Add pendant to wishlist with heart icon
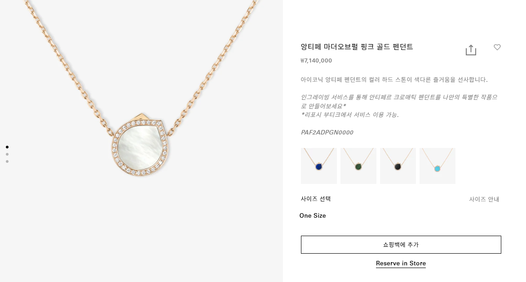 pyautogui.click(x=497, y=47)
